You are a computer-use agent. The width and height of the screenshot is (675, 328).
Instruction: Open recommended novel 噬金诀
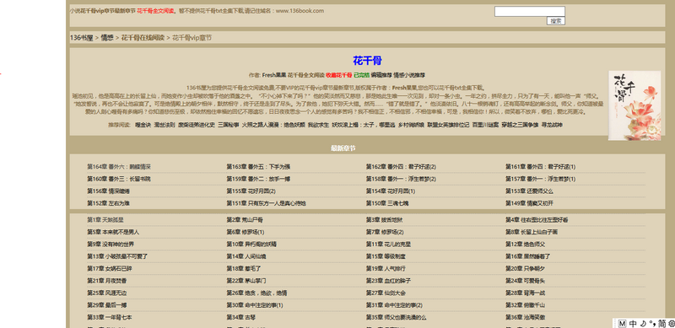click(143, 126)
